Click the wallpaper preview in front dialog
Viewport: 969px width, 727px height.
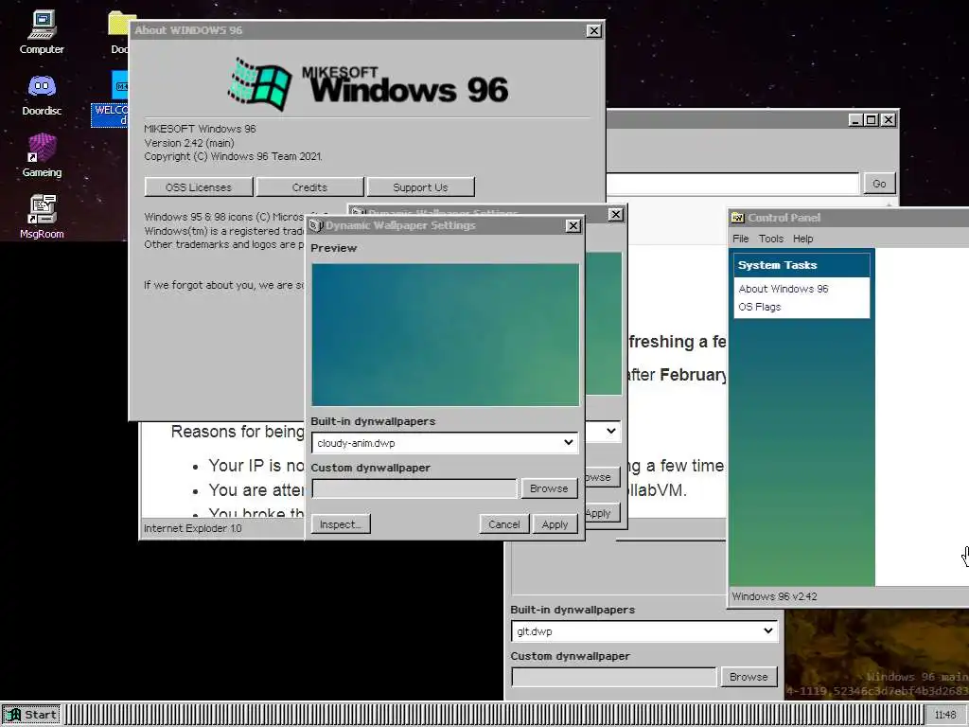pos(445,334)
